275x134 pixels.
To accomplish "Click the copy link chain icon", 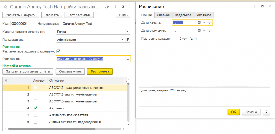I will point(108,6).
